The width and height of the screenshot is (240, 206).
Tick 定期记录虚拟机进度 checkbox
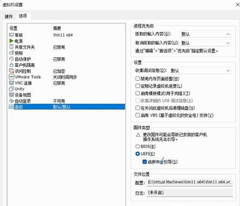(x=137, y=86)
